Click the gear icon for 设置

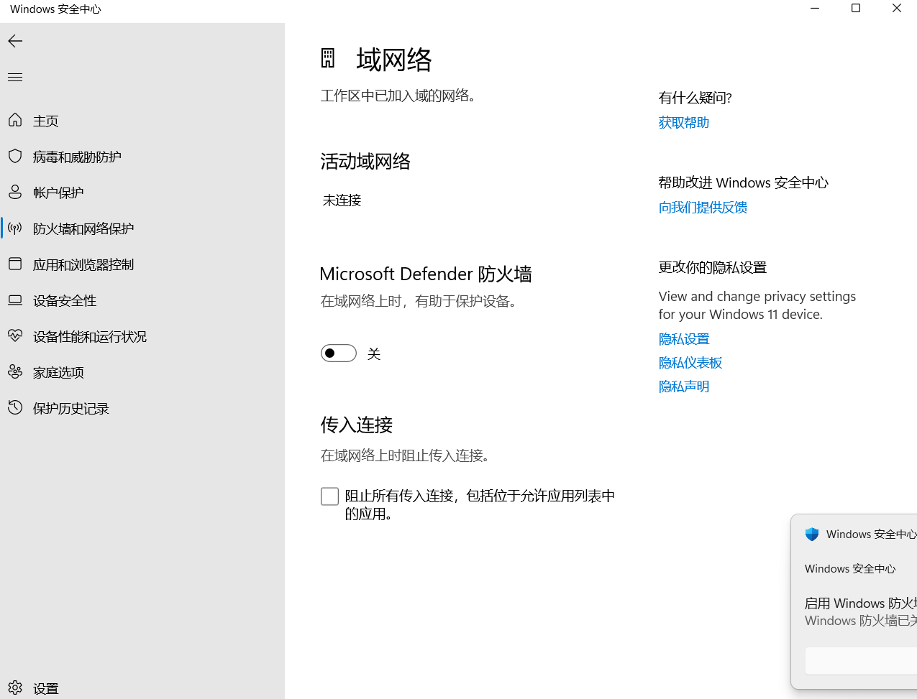(x=15, y=688)
